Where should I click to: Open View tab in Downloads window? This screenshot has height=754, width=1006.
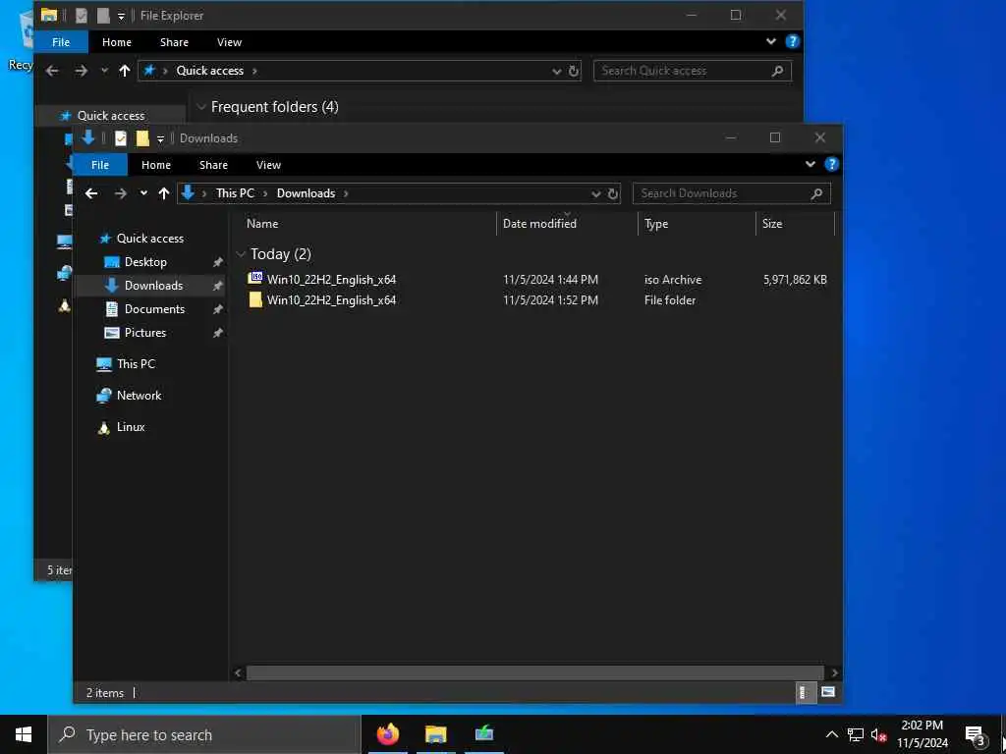coord(268,165)
